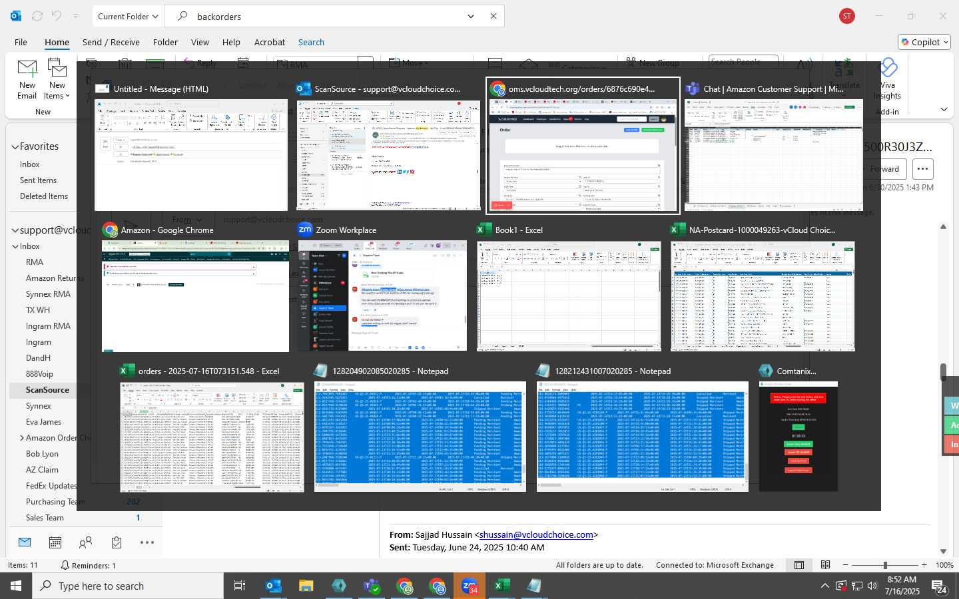Screen dimensions: 959x599
Task: Click the Copilot button
Action: pyautogui.click(x=923, y=42)
